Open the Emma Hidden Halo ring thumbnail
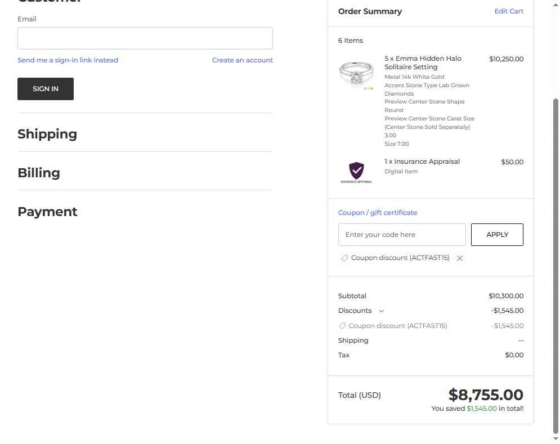The width and height of the screenshot is (560, 444). tap(356, 73)
